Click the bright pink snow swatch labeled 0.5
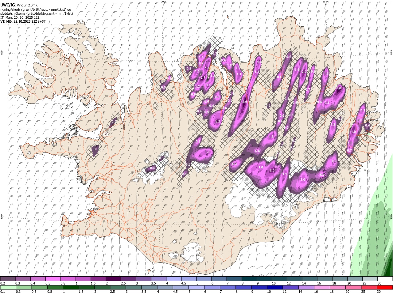The width and height of the screenshot is (393, 294). pos(53,279)
